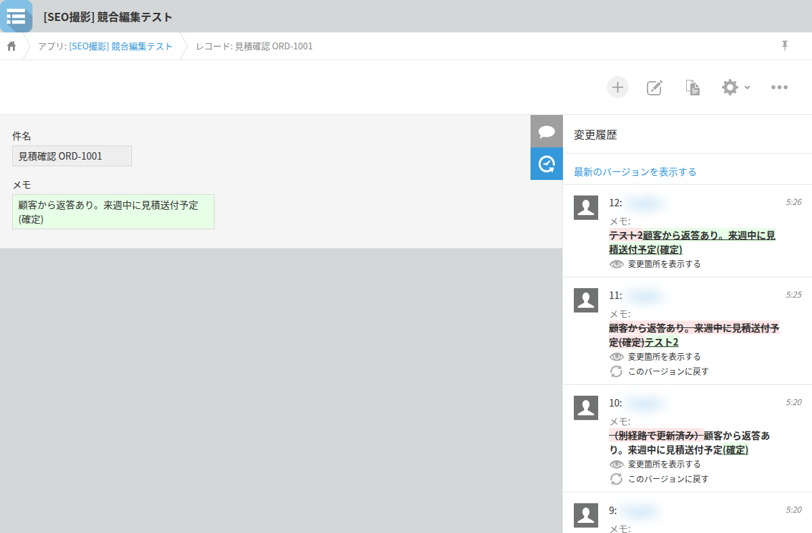Click user avatar of version 10
This screenshot has height=533, width=812.
click(x=586, y=408)
